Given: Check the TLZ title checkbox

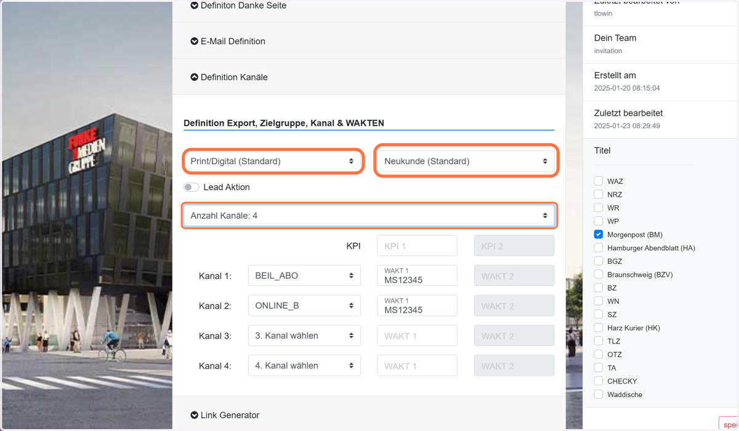Looking at the screenshot, I should 599,341.
